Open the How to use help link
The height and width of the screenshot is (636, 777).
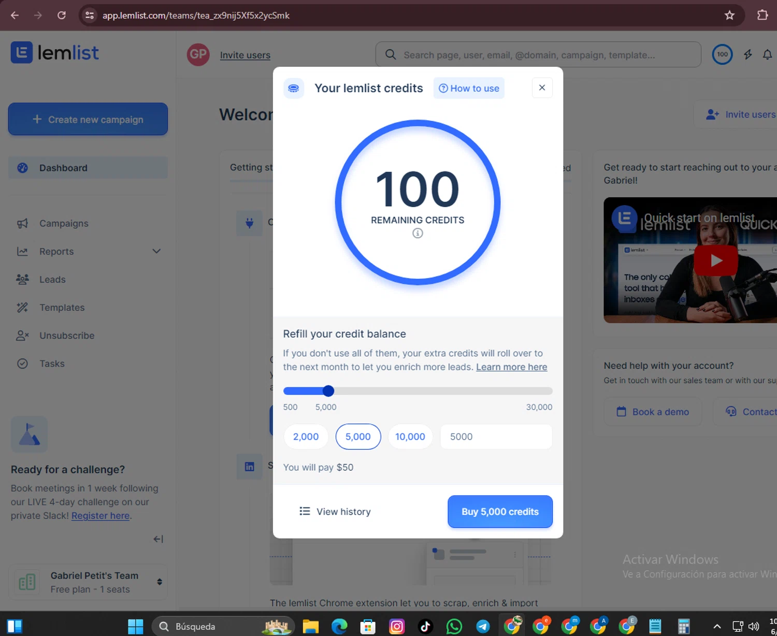469,88
